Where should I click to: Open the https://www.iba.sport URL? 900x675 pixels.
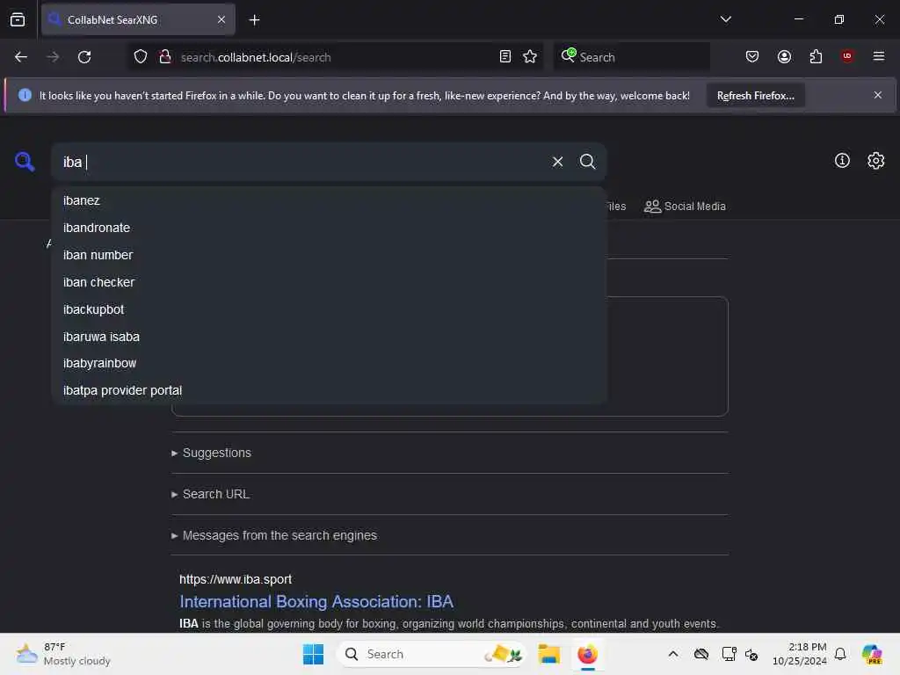pyautogui.click(x=236, y=579)
